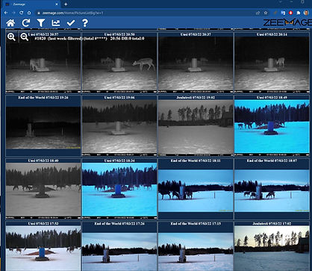Open the filter funnel icon

[x=41, y=23]
